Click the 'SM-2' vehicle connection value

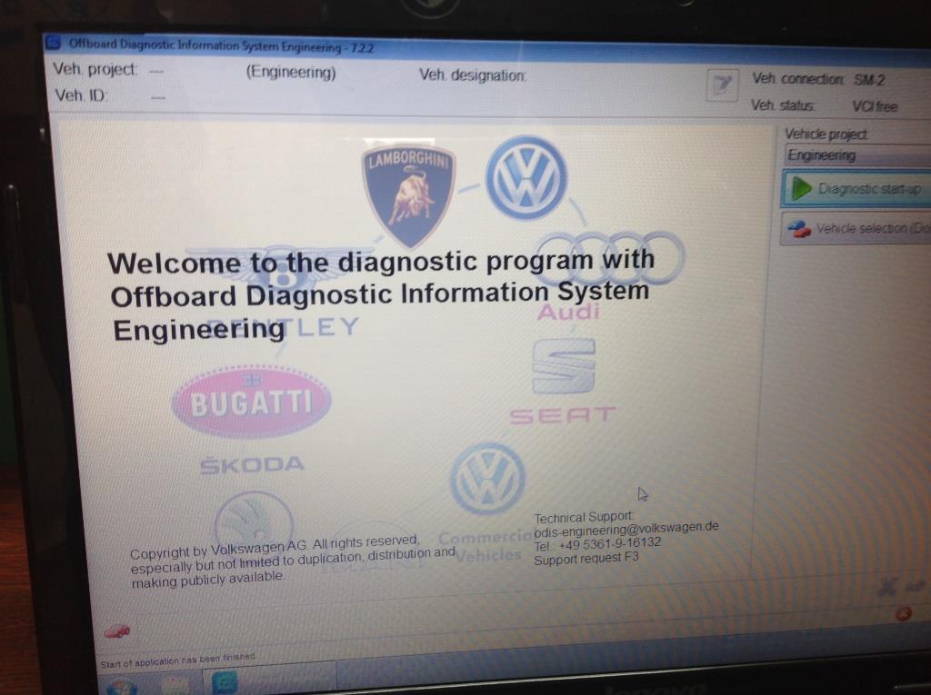pos(869,80)
